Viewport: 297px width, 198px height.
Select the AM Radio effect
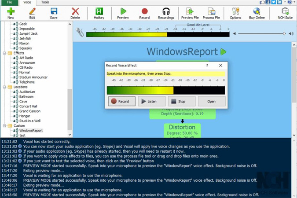[x=26, y=58]
